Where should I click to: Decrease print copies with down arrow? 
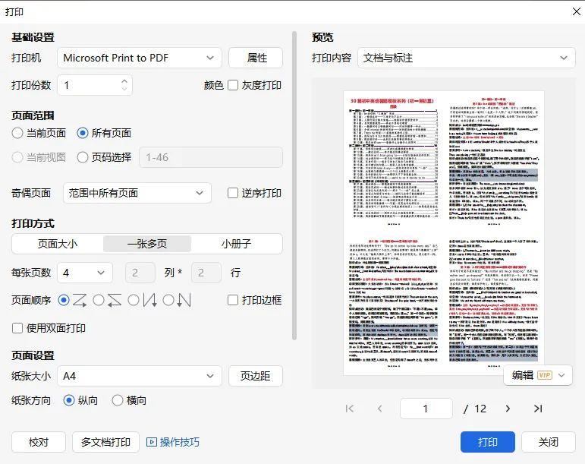124,89
